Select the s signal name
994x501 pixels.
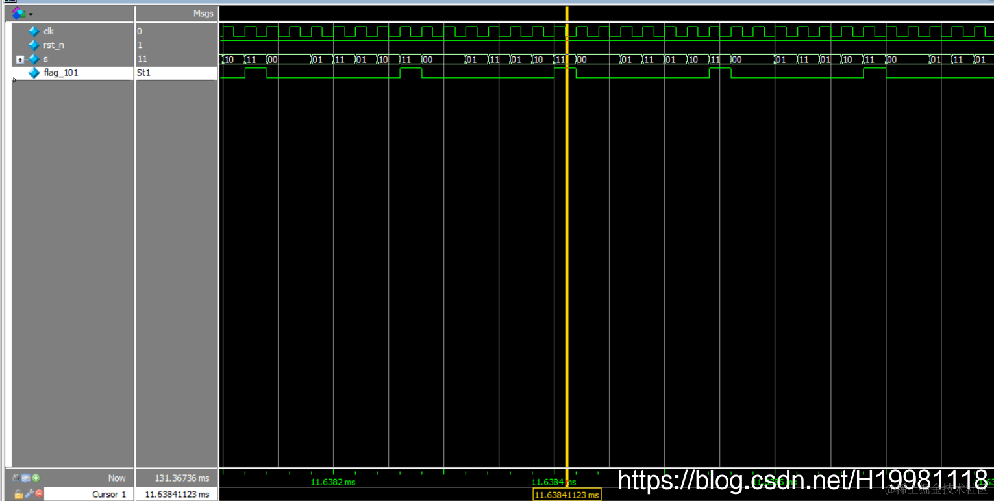pos(46,59)
